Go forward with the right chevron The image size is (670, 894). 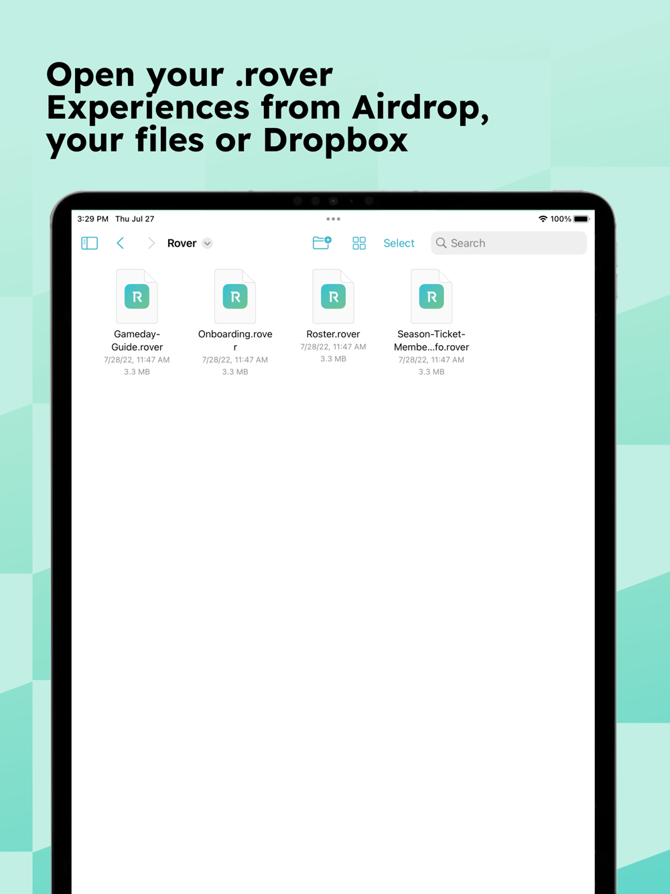click(x=151, y=243)
